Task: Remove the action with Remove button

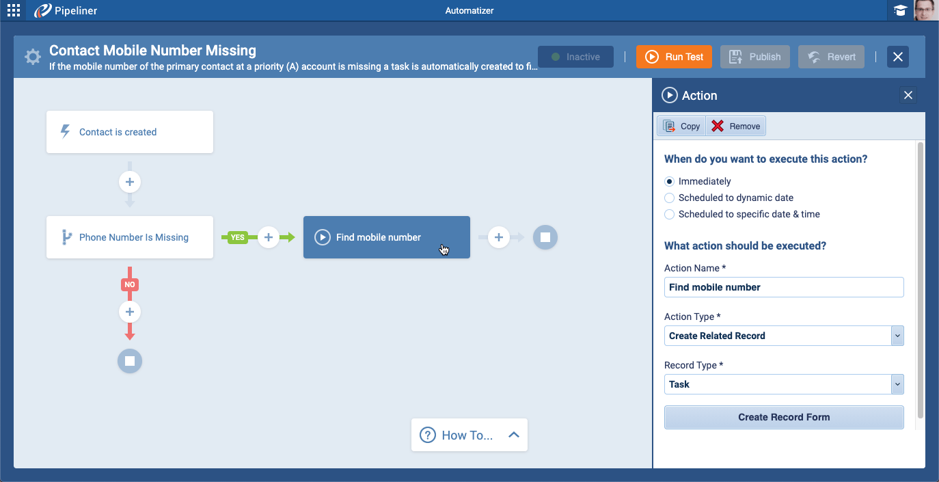Action: 736,126
